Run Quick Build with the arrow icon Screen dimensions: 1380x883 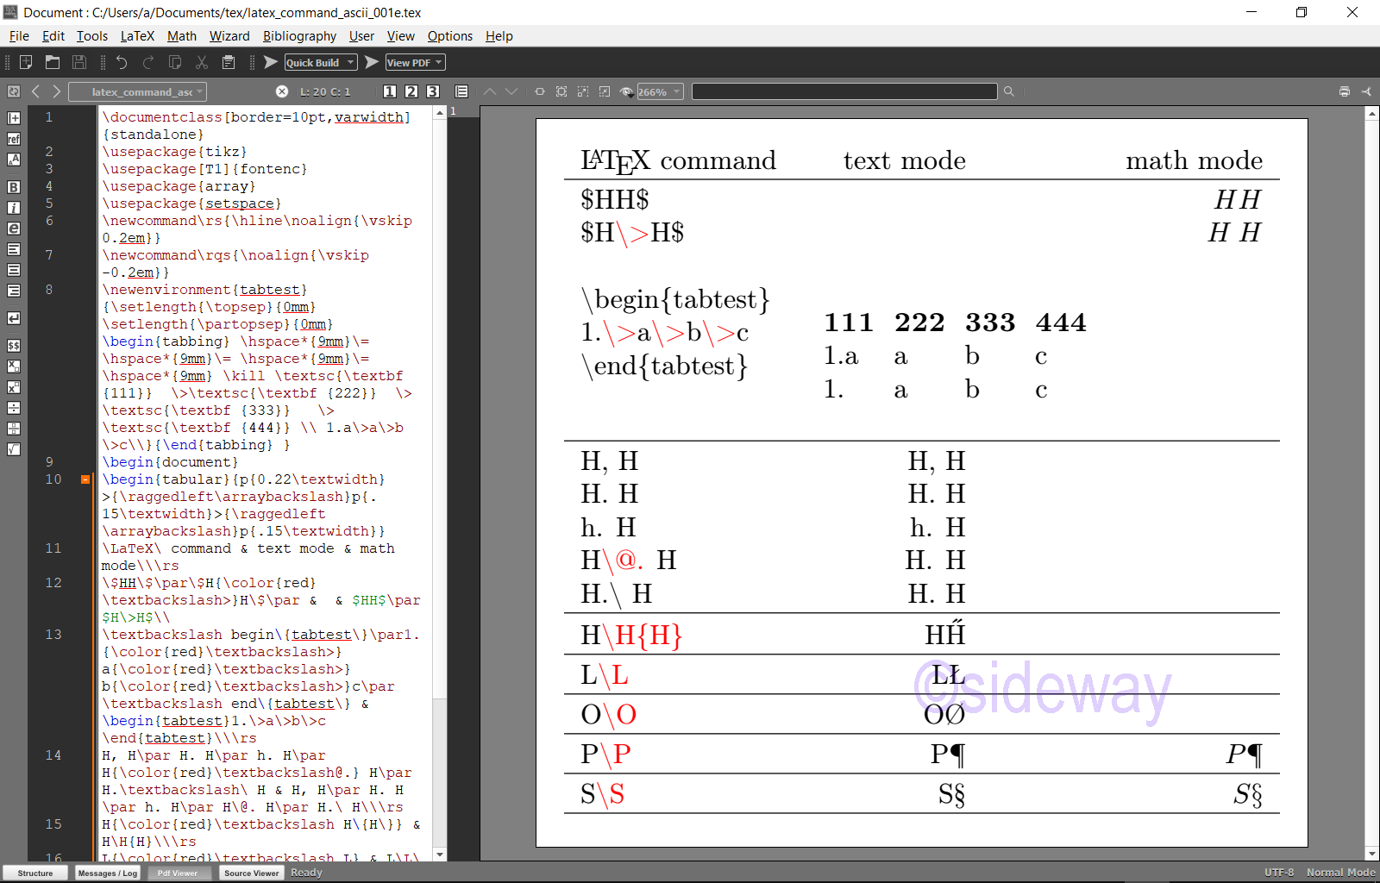pos(271,62)
